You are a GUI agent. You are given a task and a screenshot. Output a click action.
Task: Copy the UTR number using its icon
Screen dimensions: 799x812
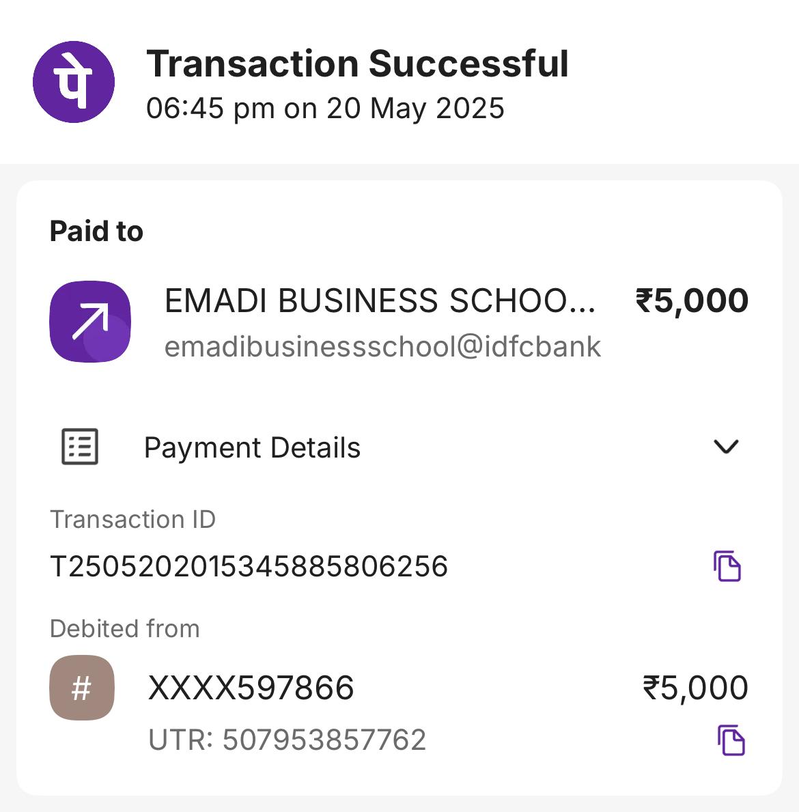731,740
